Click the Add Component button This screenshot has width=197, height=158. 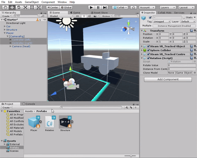(x=168, y=79)
